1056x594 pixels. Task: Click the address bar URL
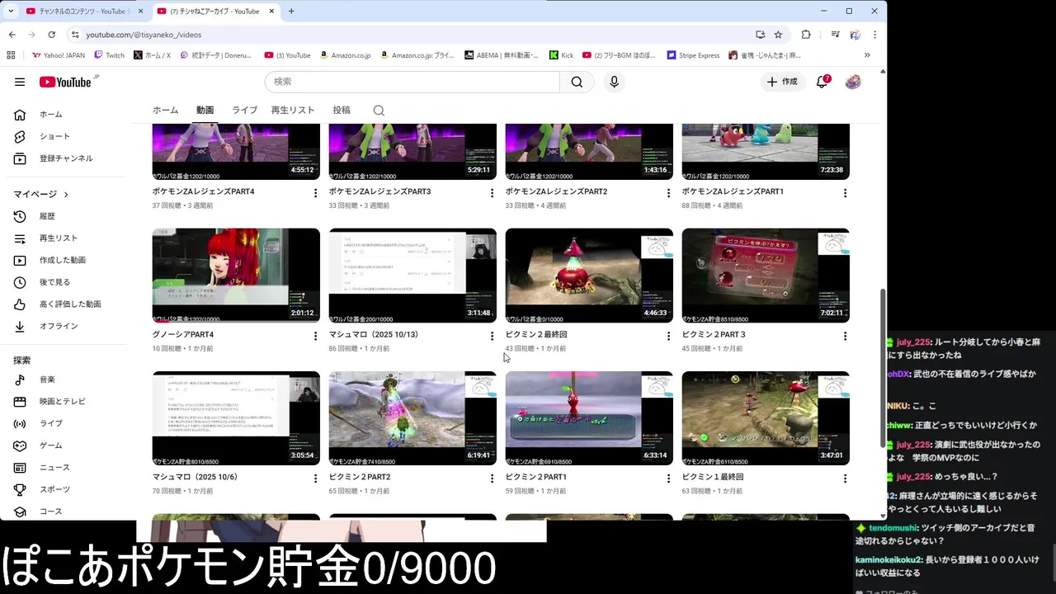[x=144, y=35]
